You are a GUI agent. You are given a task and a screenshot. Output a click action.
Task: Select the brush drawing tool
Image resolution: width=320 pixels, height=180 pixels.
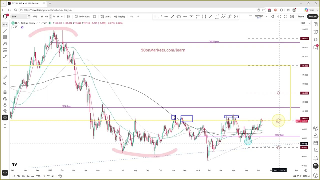point(5,56)
